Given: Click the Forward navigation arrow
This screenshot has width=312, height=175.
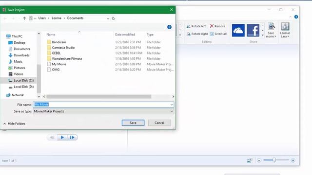Looking at the screenshot, I should click(x=13, y=18).
